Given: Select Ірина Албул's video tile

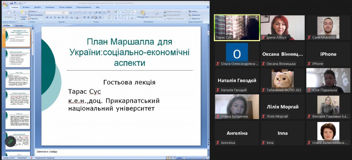Looking at the screenshot, I should 282,27.
